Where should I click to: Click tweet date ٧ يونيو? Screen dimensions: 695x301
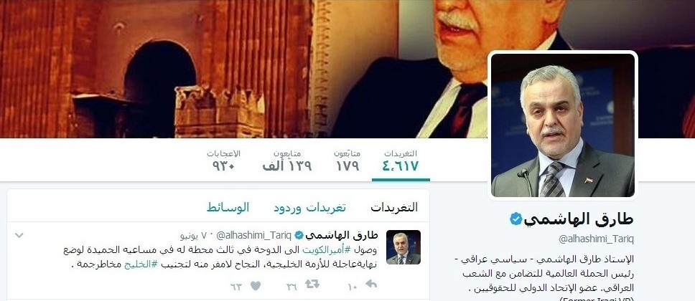194,234
